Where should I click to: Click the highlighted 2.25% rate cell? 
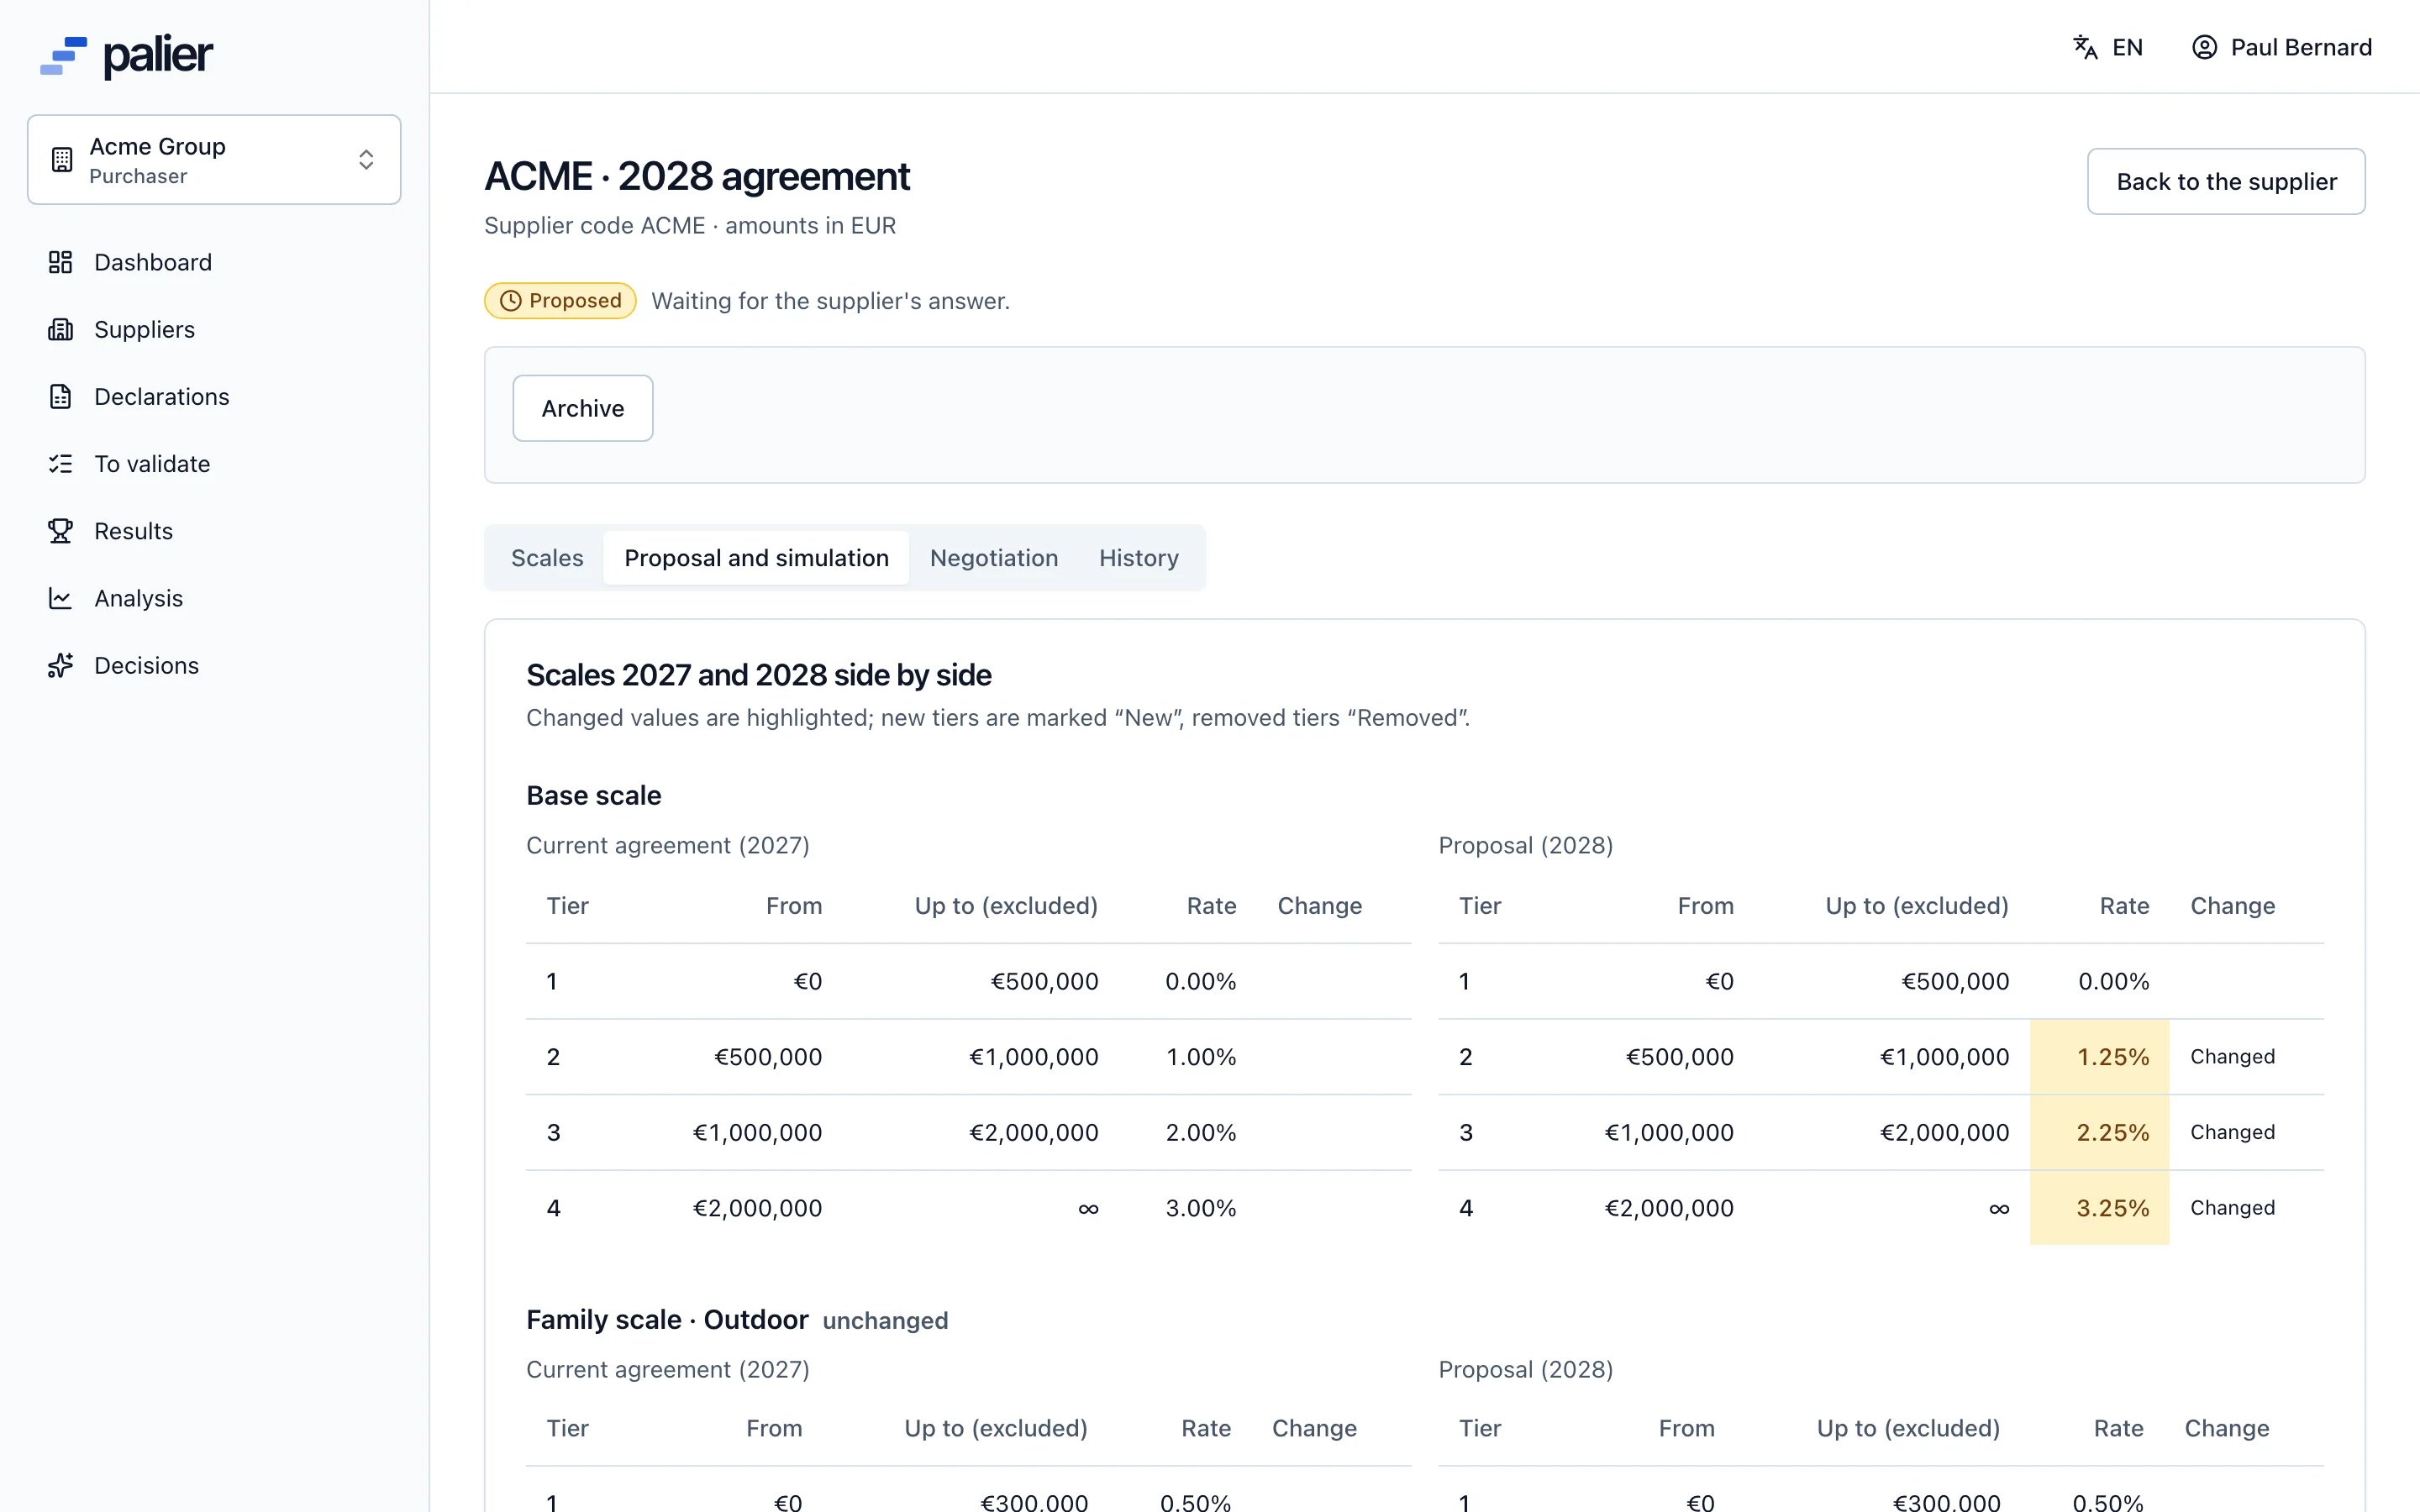pyautogui.click(x=2100, y=1132)
